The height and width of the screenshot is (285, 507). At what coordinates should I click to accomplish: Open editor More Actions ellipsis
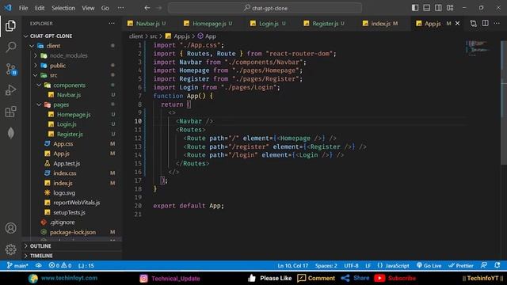pyautogui.click(x=497, y=23)
